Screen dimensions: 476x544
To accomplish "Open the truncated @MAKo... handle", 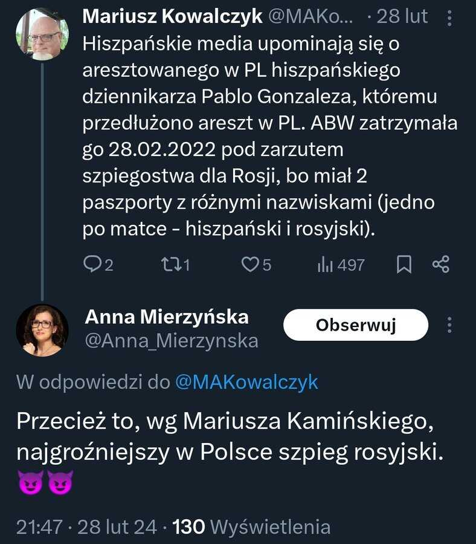I will tap(311, 16).
